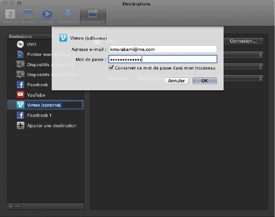This screenshot has width=275, height=217.
Task: Open the Montage preferences tab
Action: point(29,16)
